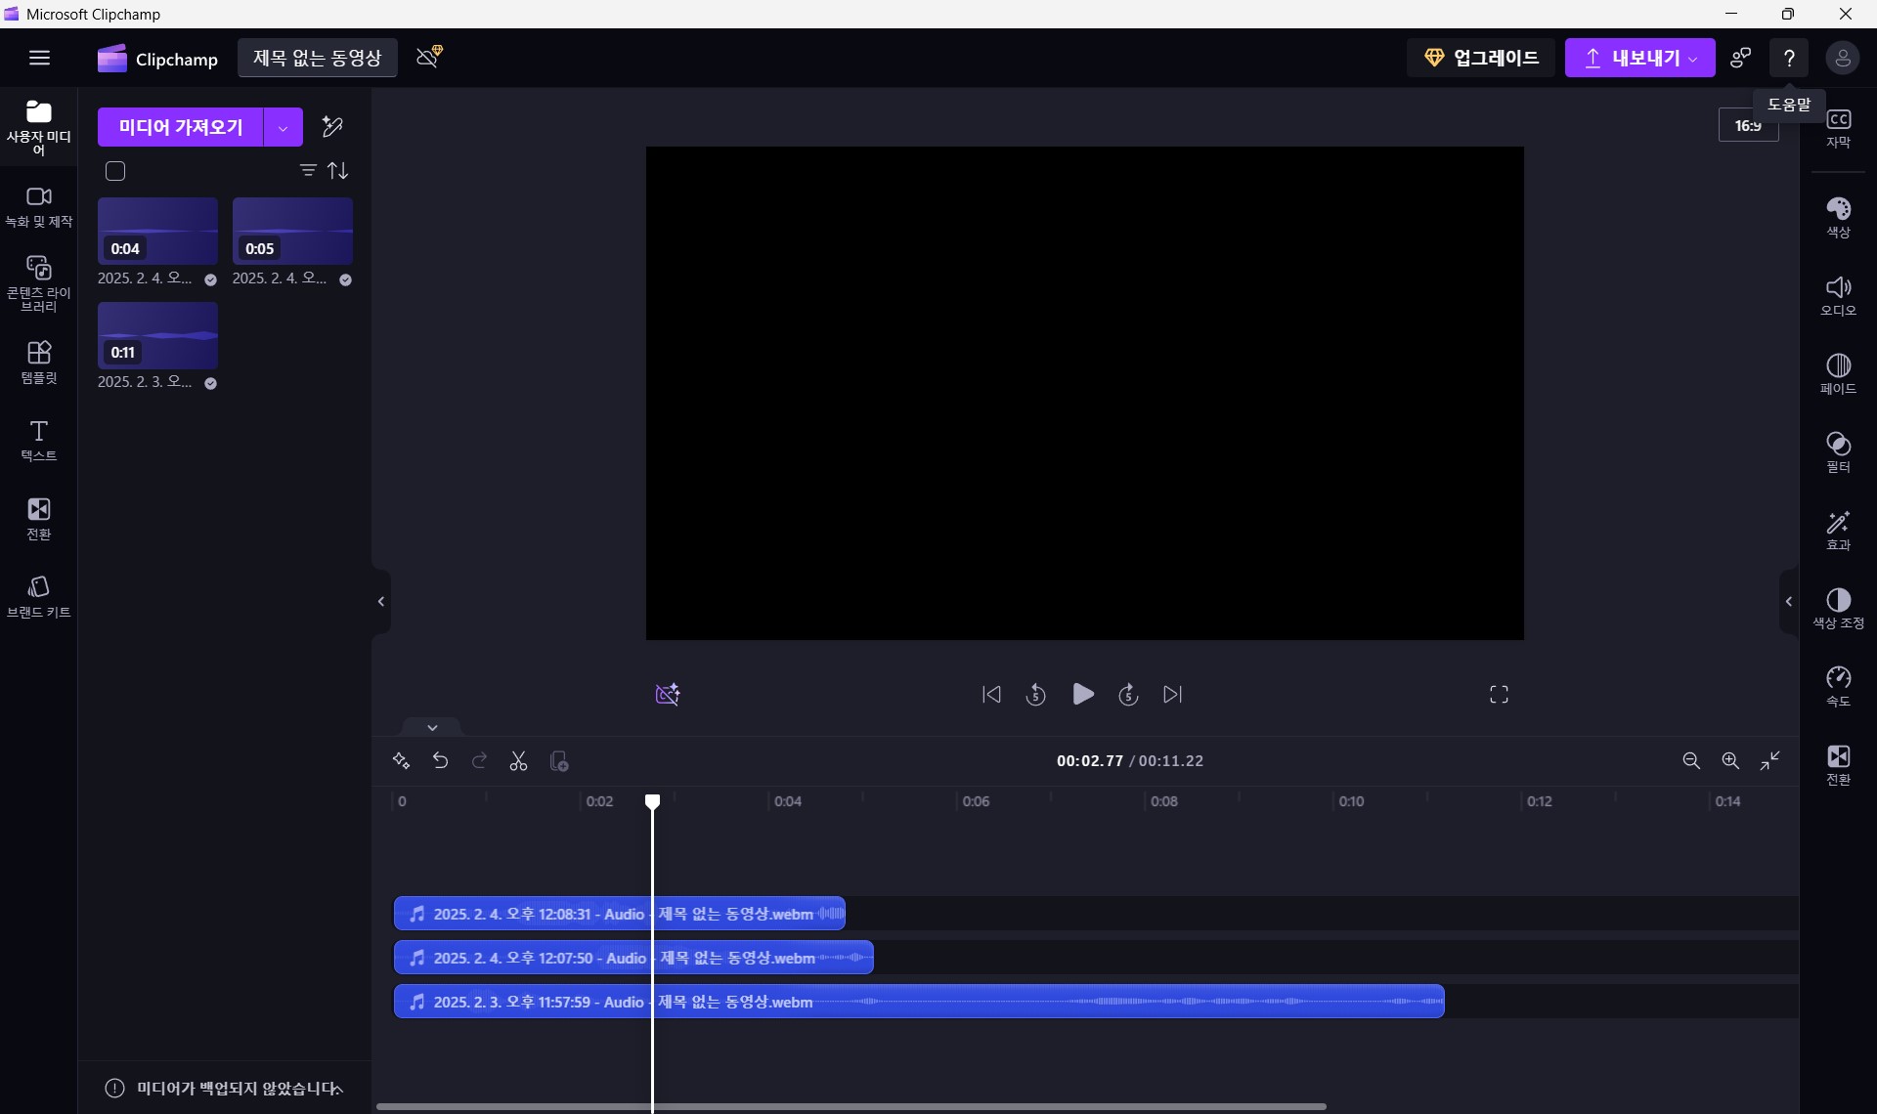Click the 업그레이드 upgrade button
Viewport: 1877px width, 1114px height.
point(1481,58)
